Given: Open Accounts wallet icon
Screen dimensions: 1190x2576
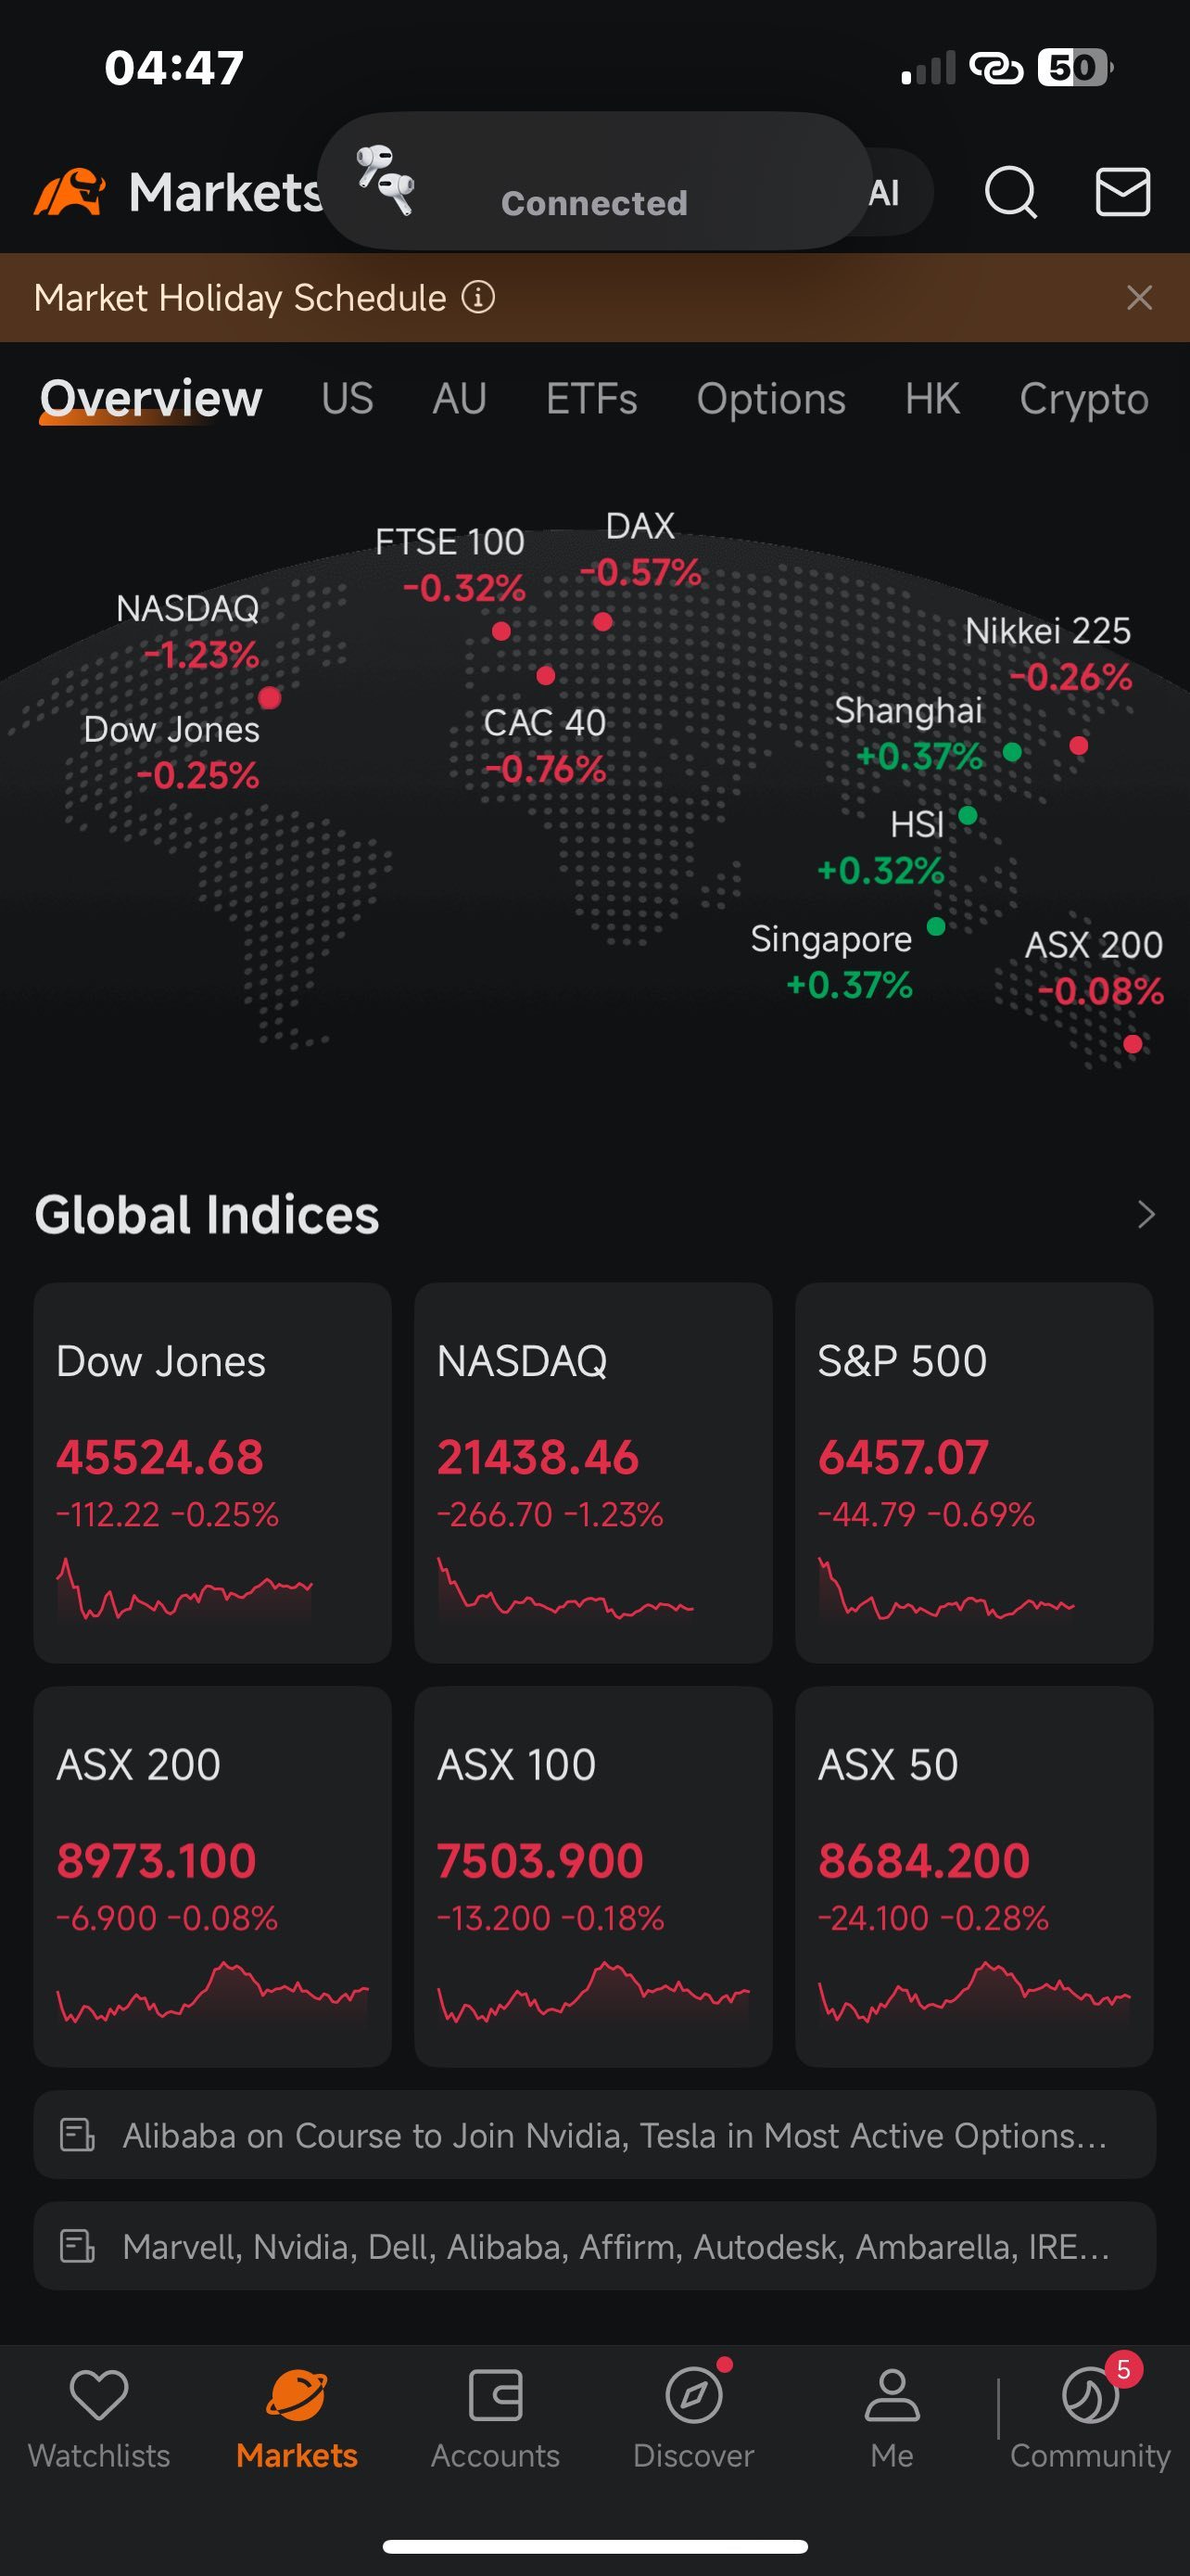Looking at the screenshot, I should coord(496,2395).
